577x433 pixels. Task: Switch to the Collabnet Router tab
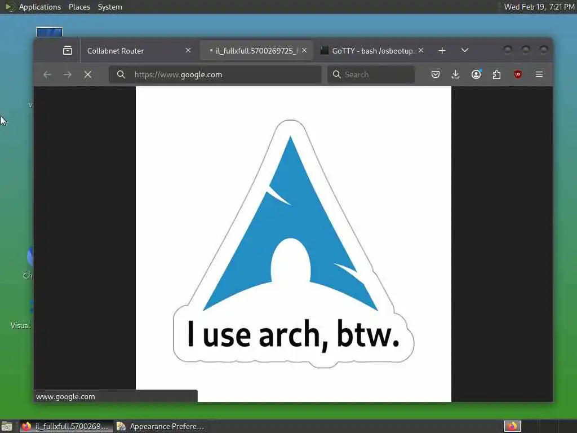point(139,50)
